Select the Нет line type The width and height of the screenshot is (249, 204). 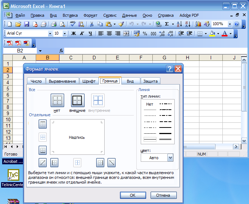tap(149, 104)
